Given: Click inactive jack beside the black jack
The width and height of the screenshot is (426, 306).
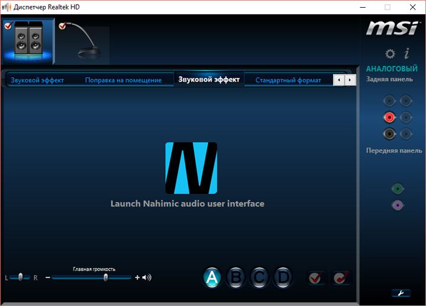Looking at the screenshot, I should tap(406, 134).
